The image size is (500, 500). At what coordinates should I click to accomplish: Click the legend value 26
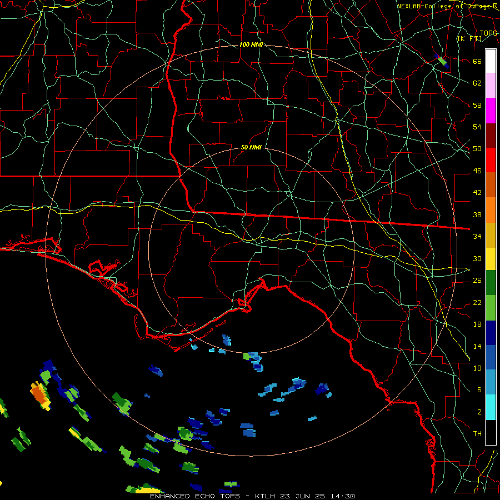pos(477,281)
